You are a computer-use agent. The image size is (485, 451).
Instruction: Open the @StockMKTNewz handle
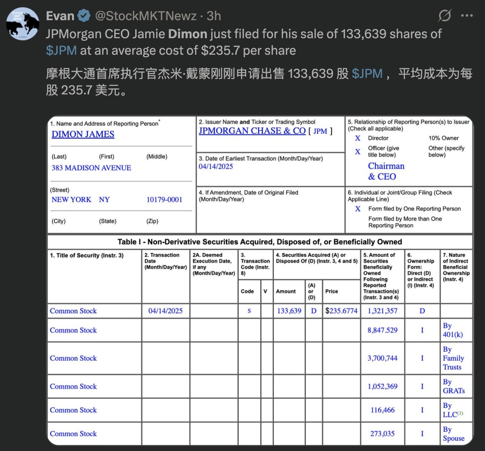pyautogui.click(x=145, y=16)
